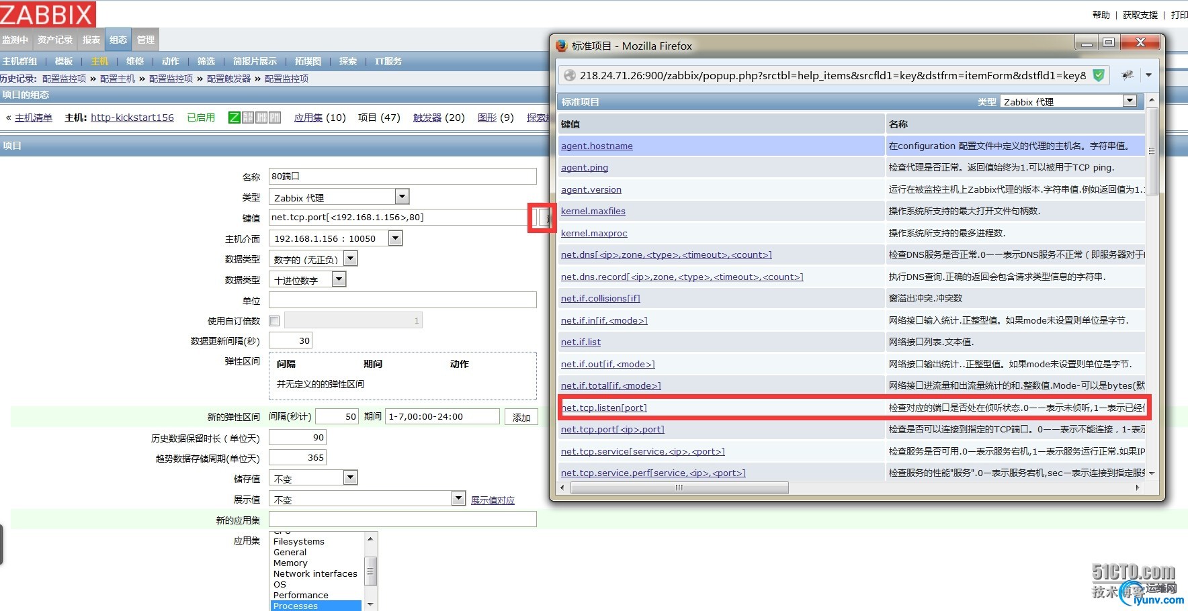This screenshot has width=1188, height=611.
Task: Open the 图形 link
Action: 487,117
